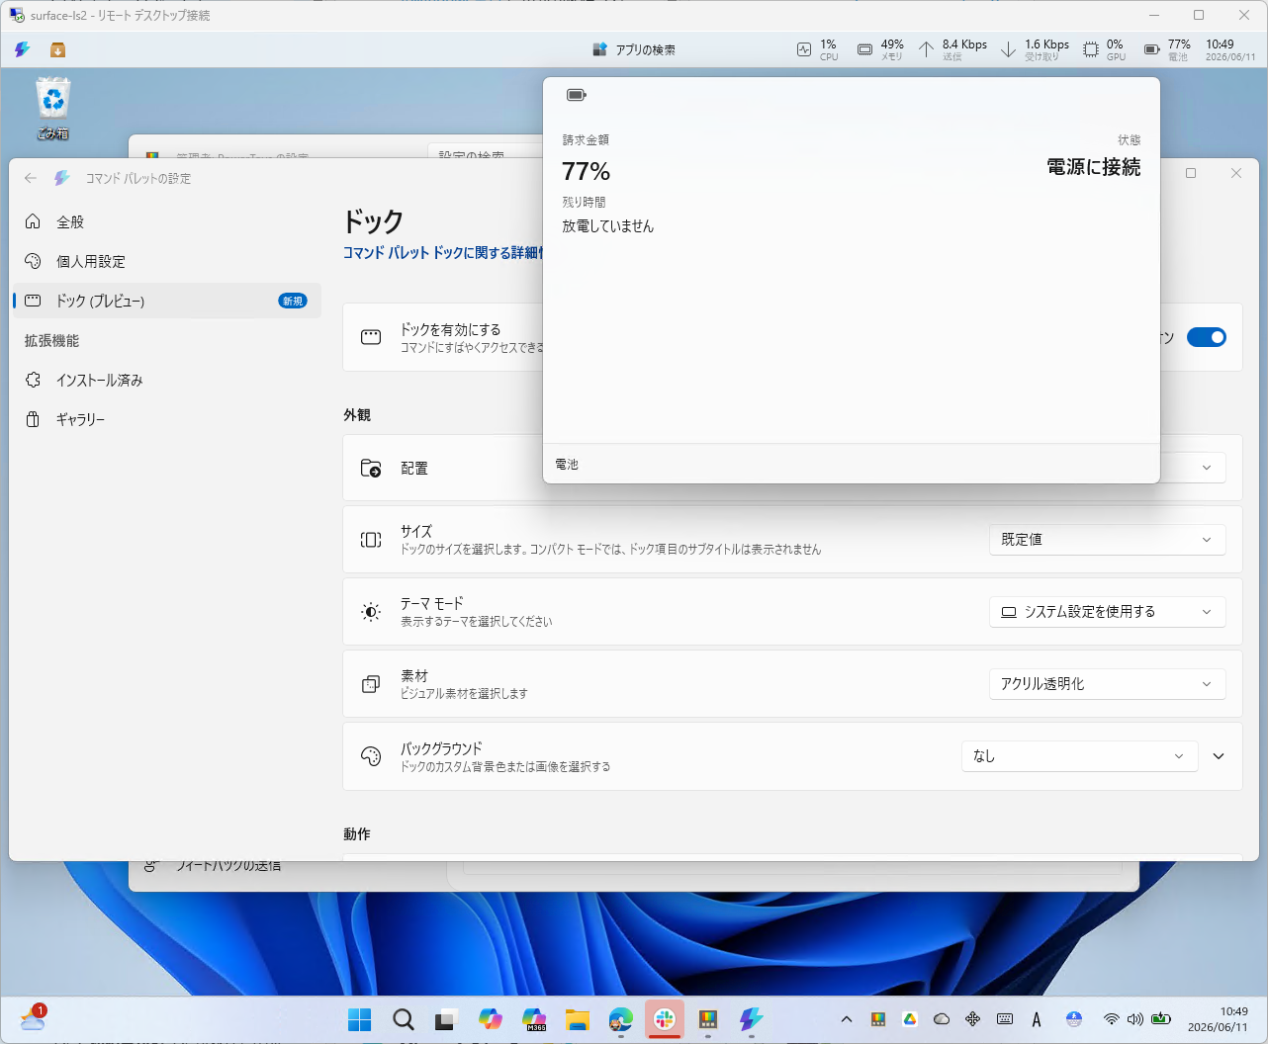Click the Google Drive tray icon
Viewport: 1268px width, 1044px height.
[x=910, y=1019]
